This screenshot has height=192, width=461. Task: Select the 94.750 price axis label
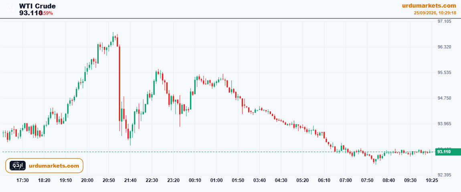[445, 98]
